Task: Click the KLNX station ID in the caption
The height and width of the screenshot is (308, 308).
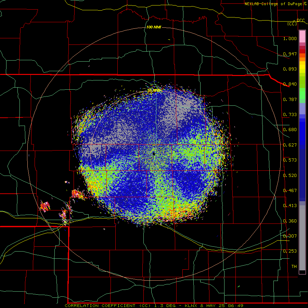Action: click(x=192, y=306)
